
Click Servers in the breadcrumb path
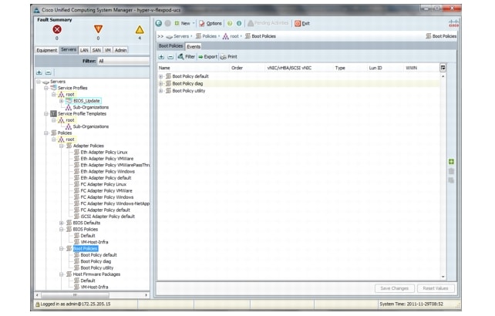click(x=181, y=36)
